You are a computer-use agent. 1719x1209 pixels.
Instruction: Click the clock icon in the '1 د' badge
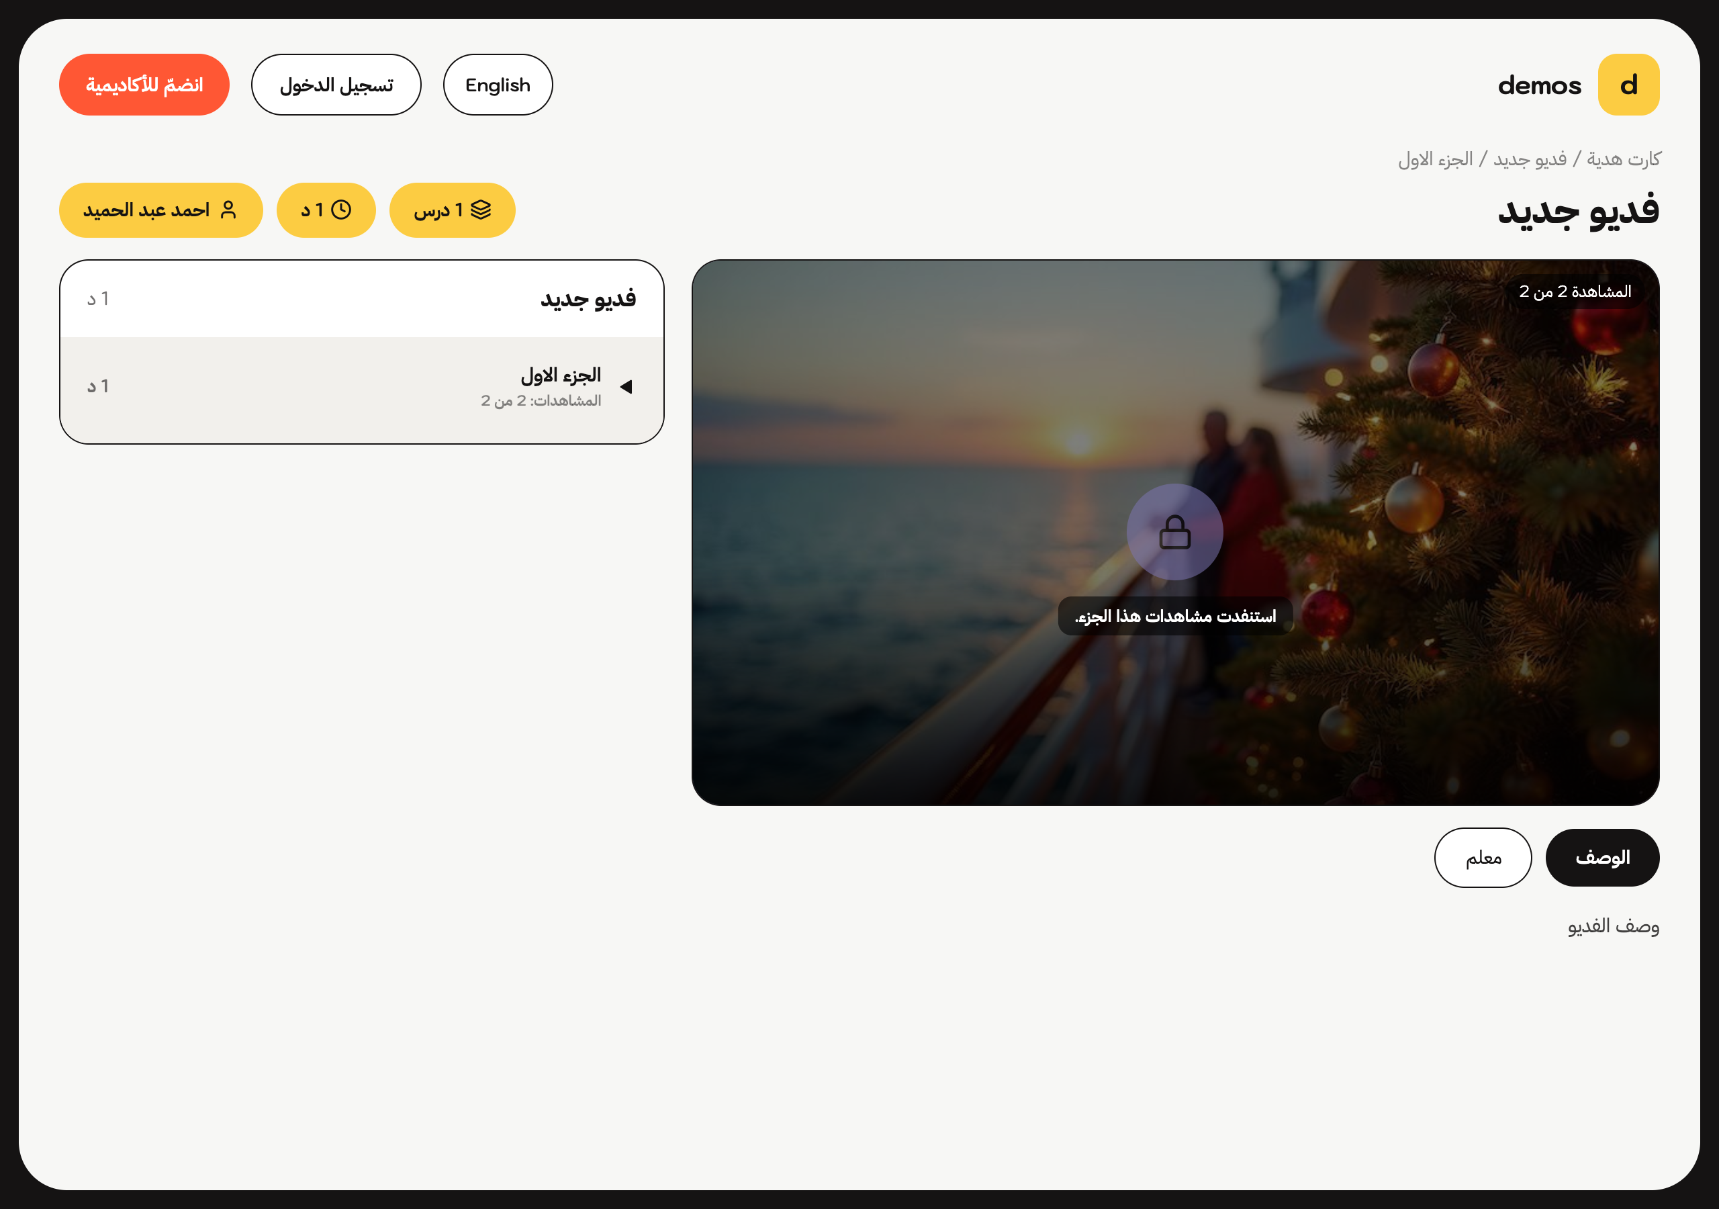[340, 210]
